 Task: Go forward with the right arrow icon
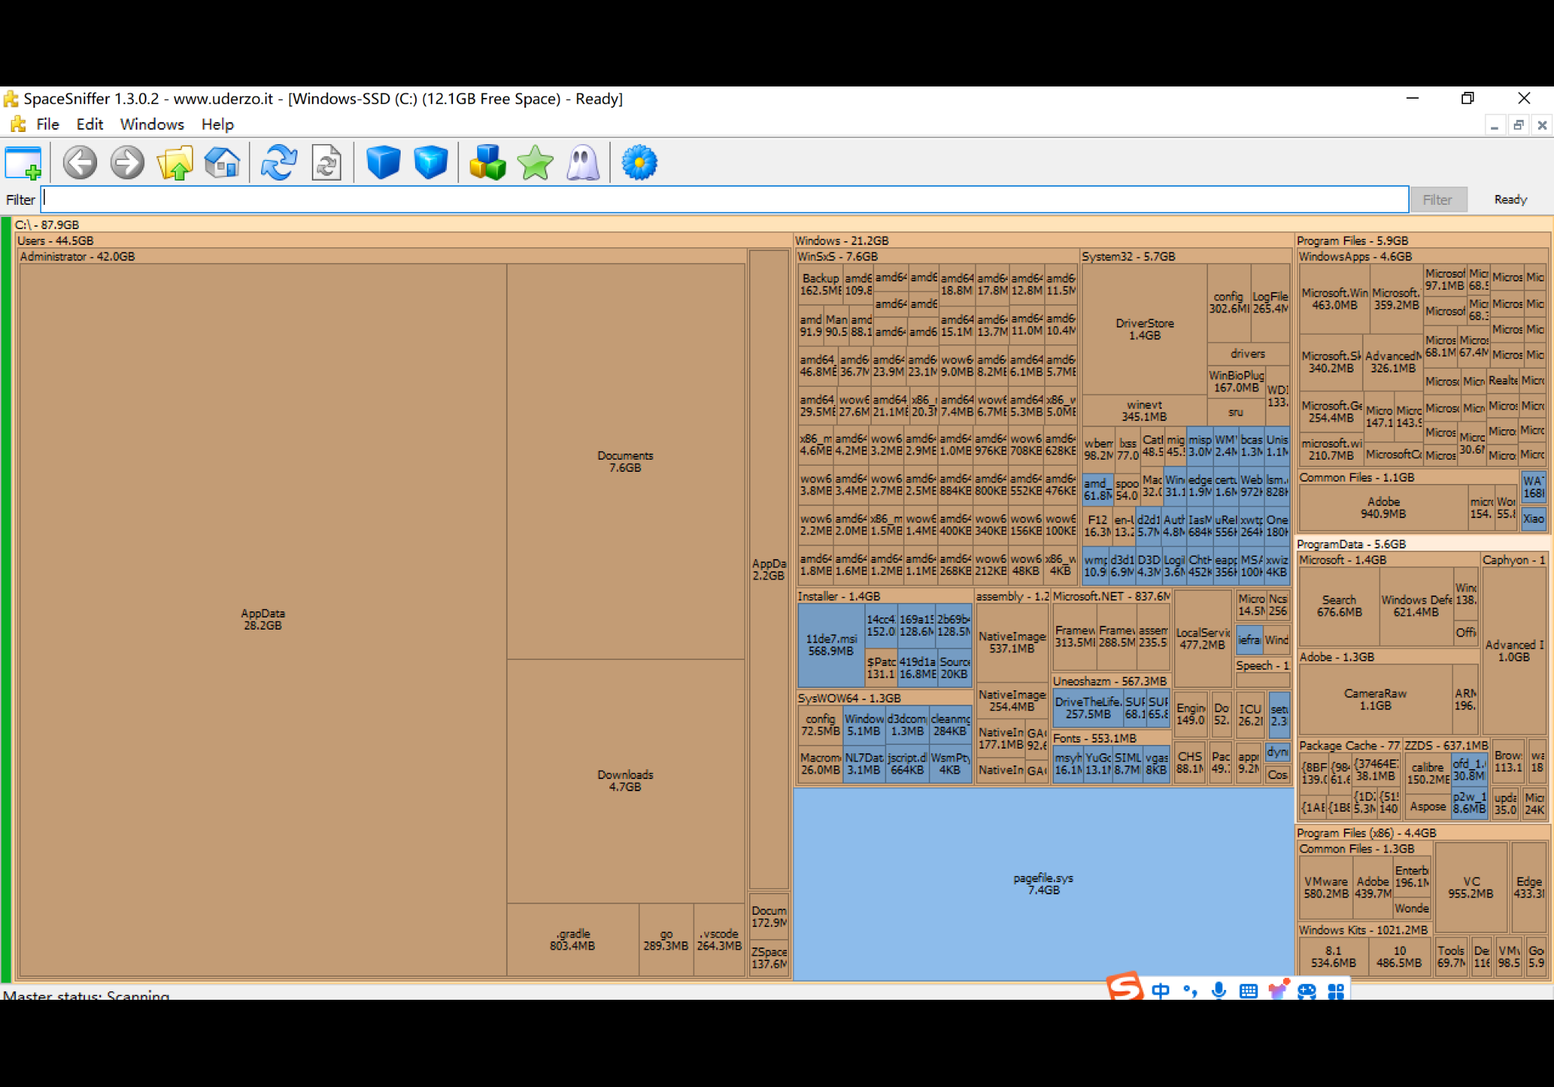pos(127,162)
